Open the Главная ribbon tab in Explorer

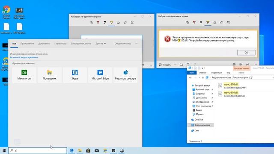point(203,73)
